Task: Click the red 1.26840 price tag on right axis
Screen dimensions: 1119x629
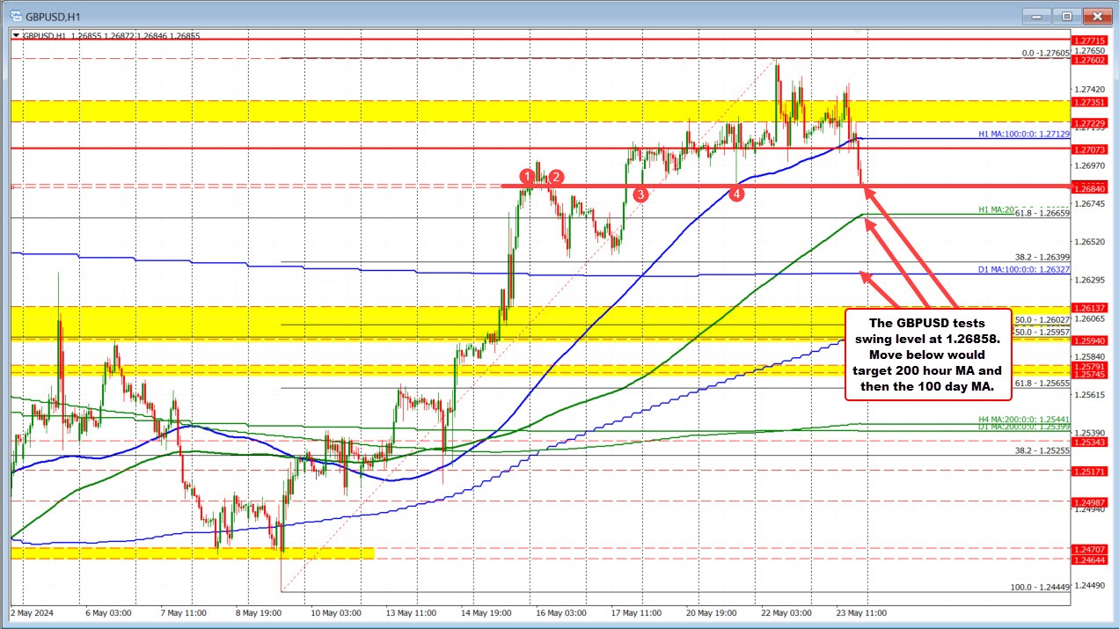Action: pos(1088,187)
